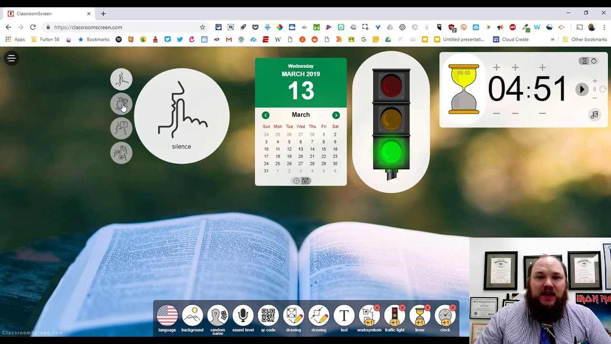Screen dimensions: 611x344
Task: Close the clock widget from dock
Action: pyautogui.click(x=453, y=308)
